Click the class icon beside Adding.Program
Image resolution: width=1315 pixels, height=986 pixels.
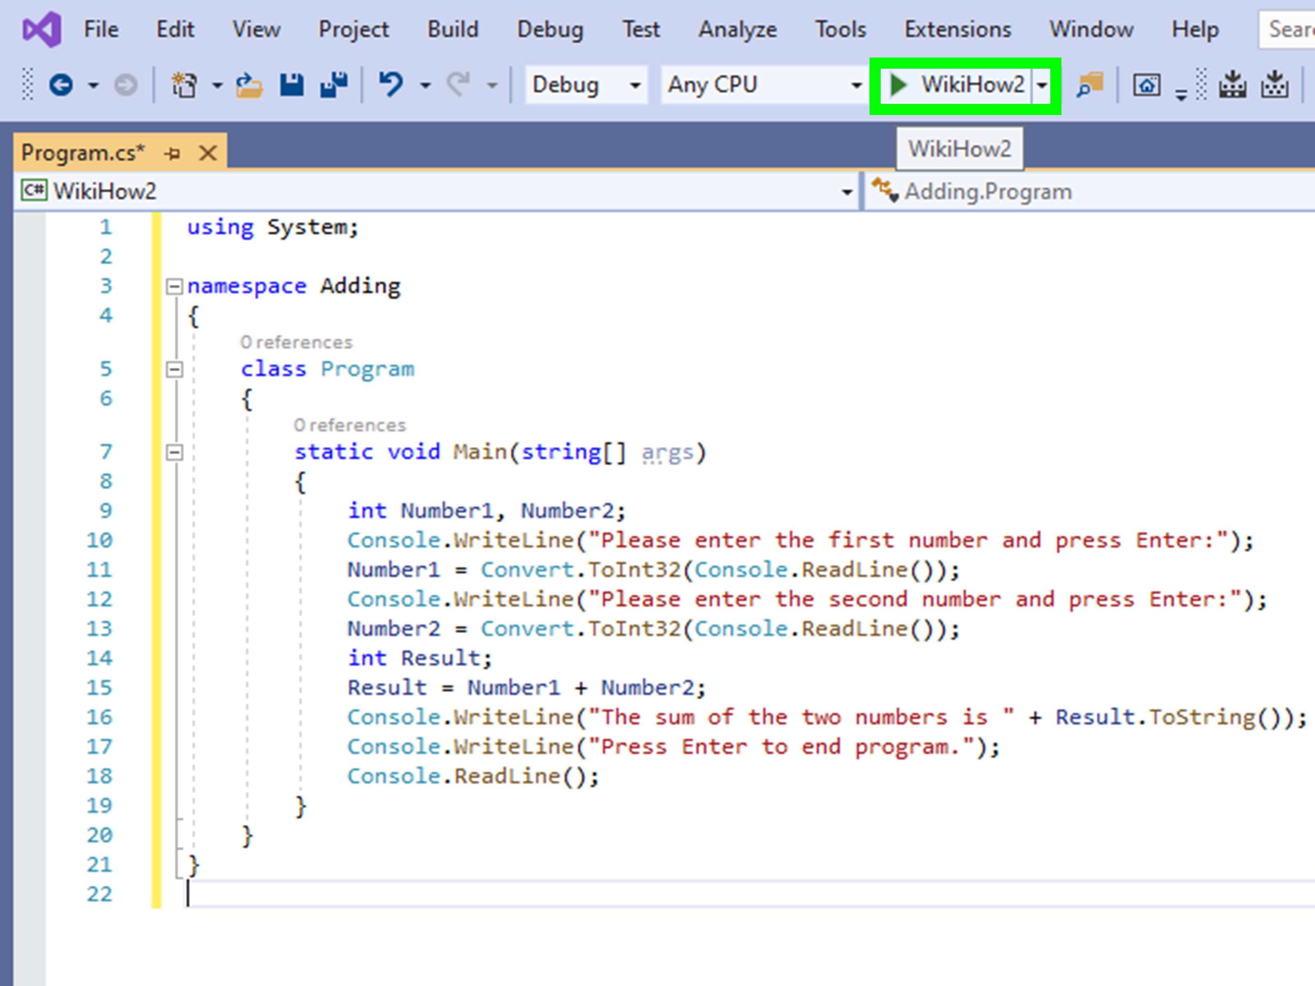[x=885, y=191]
